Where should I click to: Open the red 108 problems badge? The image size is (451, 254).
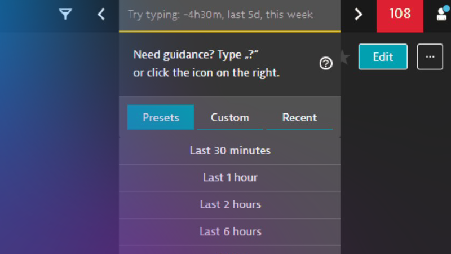point(400,15)
